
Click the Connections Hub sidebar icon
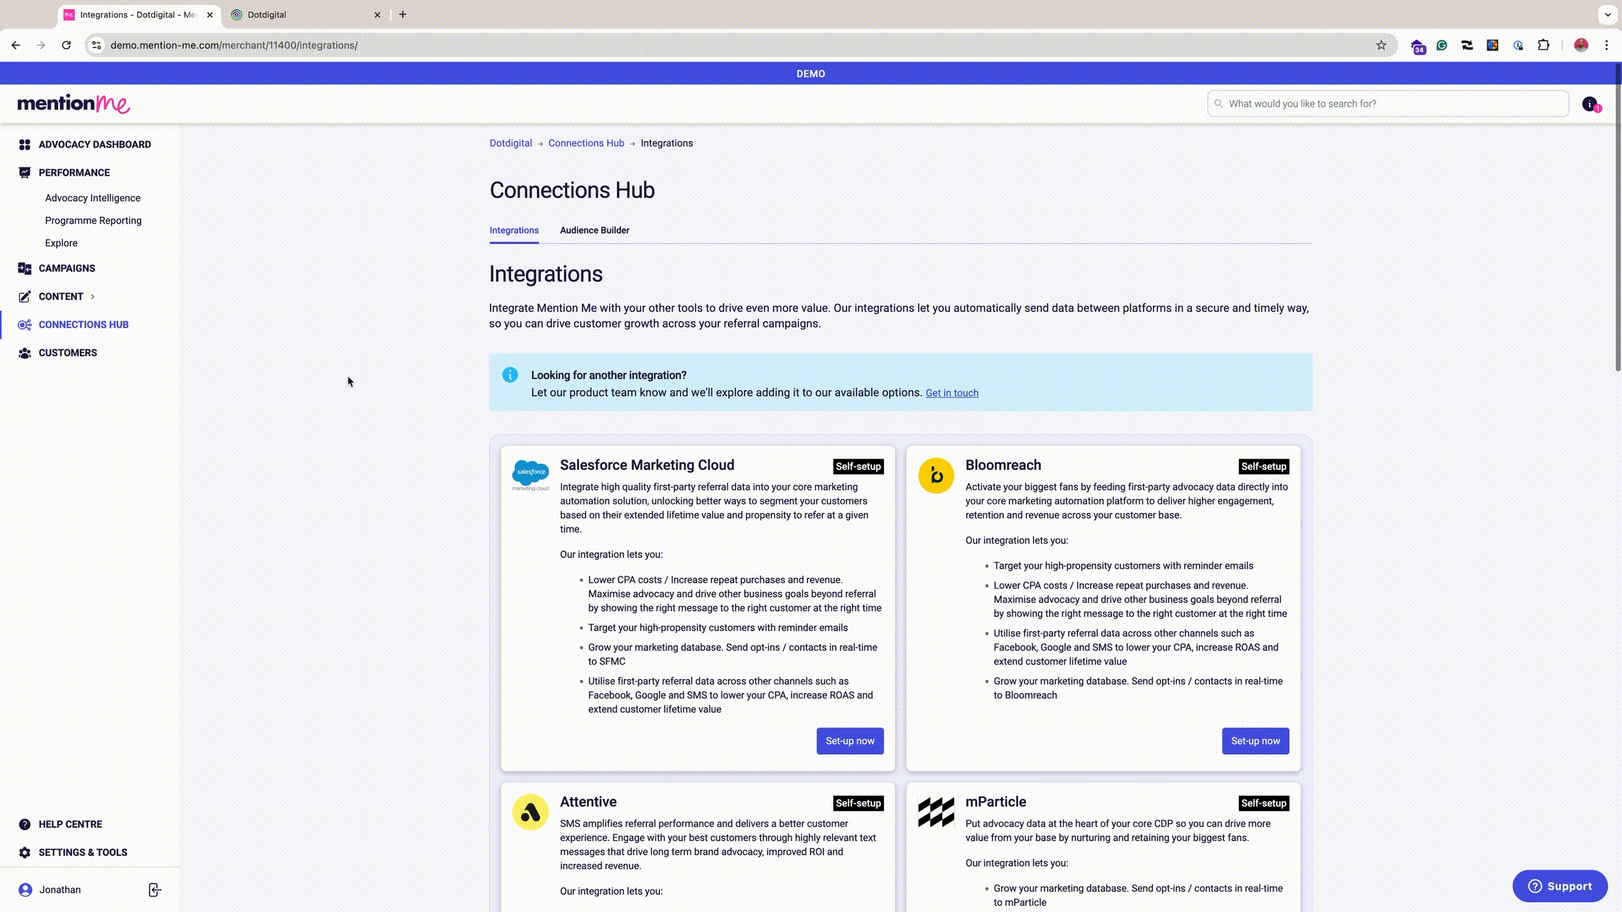tap(25, 325)
